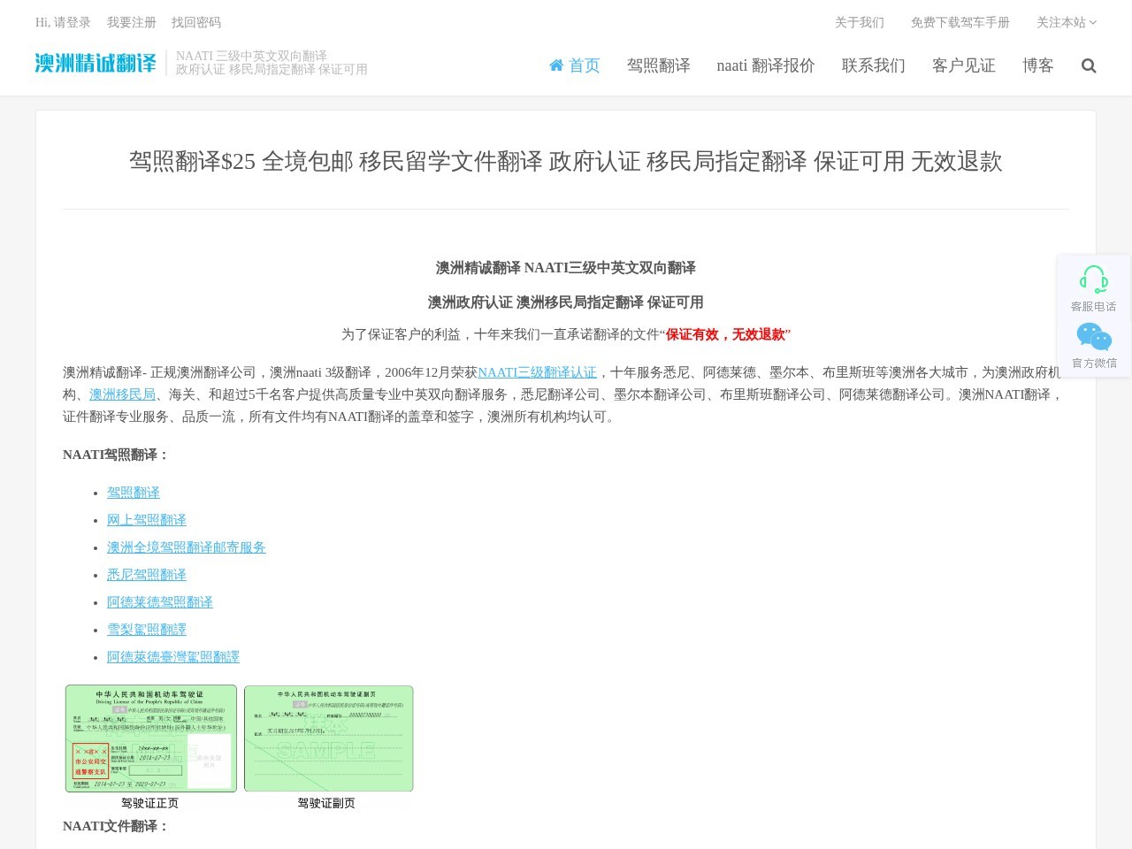Image resolution: width=1132 pixels, height=849 pixels.
Task: Open the 阿德莱德驾照翻译 link
Action: [x=160, y=602]
